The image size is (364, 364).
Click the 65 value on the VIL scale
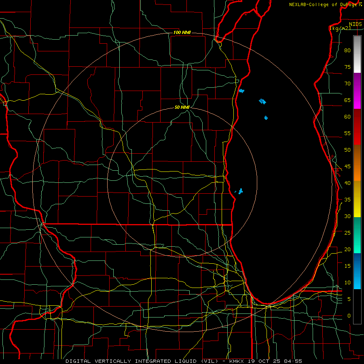347,100
